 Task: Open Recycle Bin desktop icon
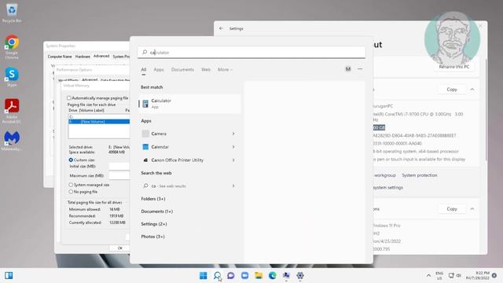click(x=12, y=13)
